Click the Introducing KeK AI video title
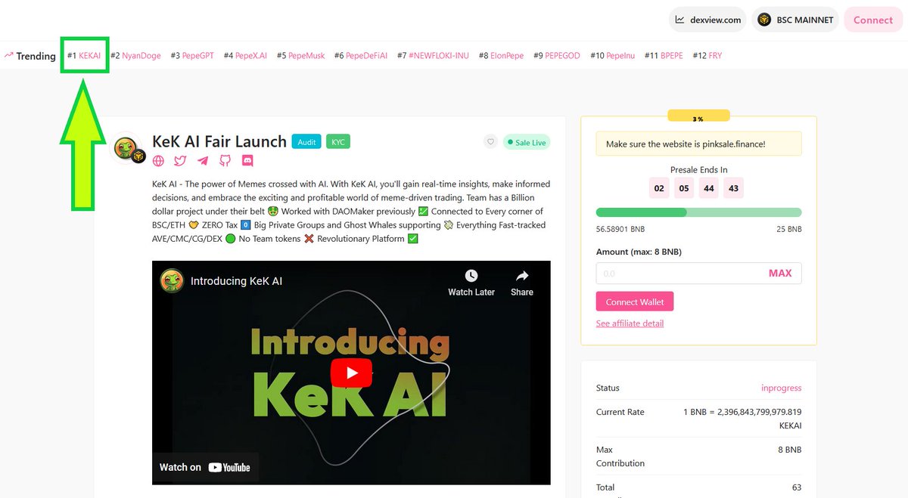Screen dimensions: 908x498 click(236, 281)
